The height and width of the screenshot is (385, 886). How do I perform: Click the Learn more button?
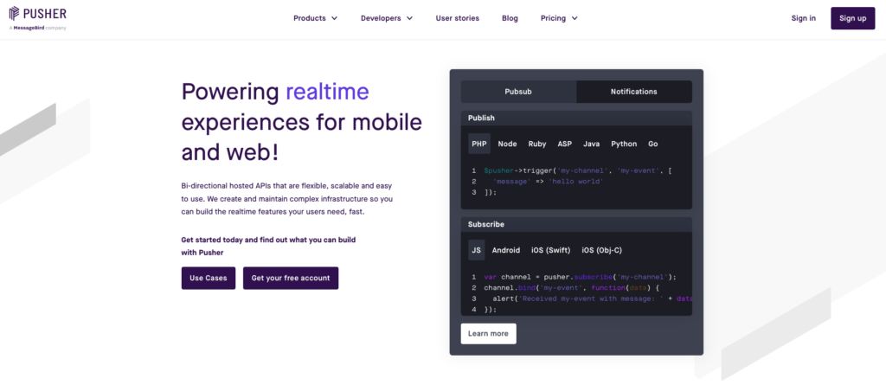pos(488,334)
